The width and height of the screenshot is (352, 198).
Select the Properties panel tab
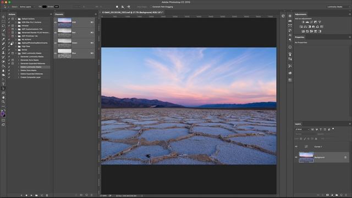[x=300, y=37]
